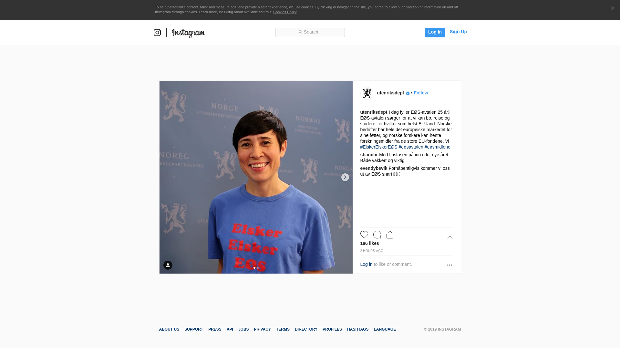Screen dimensions: 620x348
Task: Dismiss the cookie notice banner
Action: pos(612,8)
